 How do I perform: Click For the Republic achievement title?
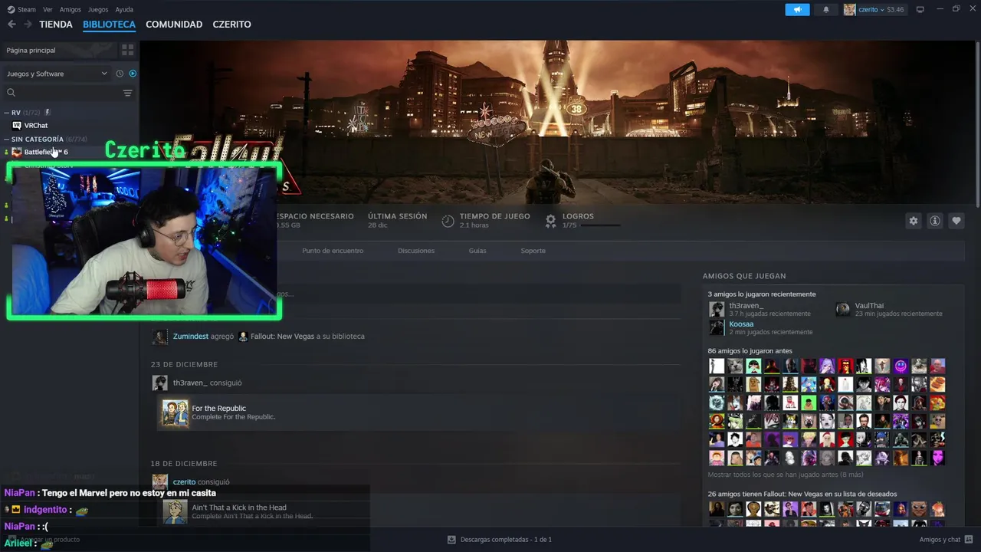218,409
